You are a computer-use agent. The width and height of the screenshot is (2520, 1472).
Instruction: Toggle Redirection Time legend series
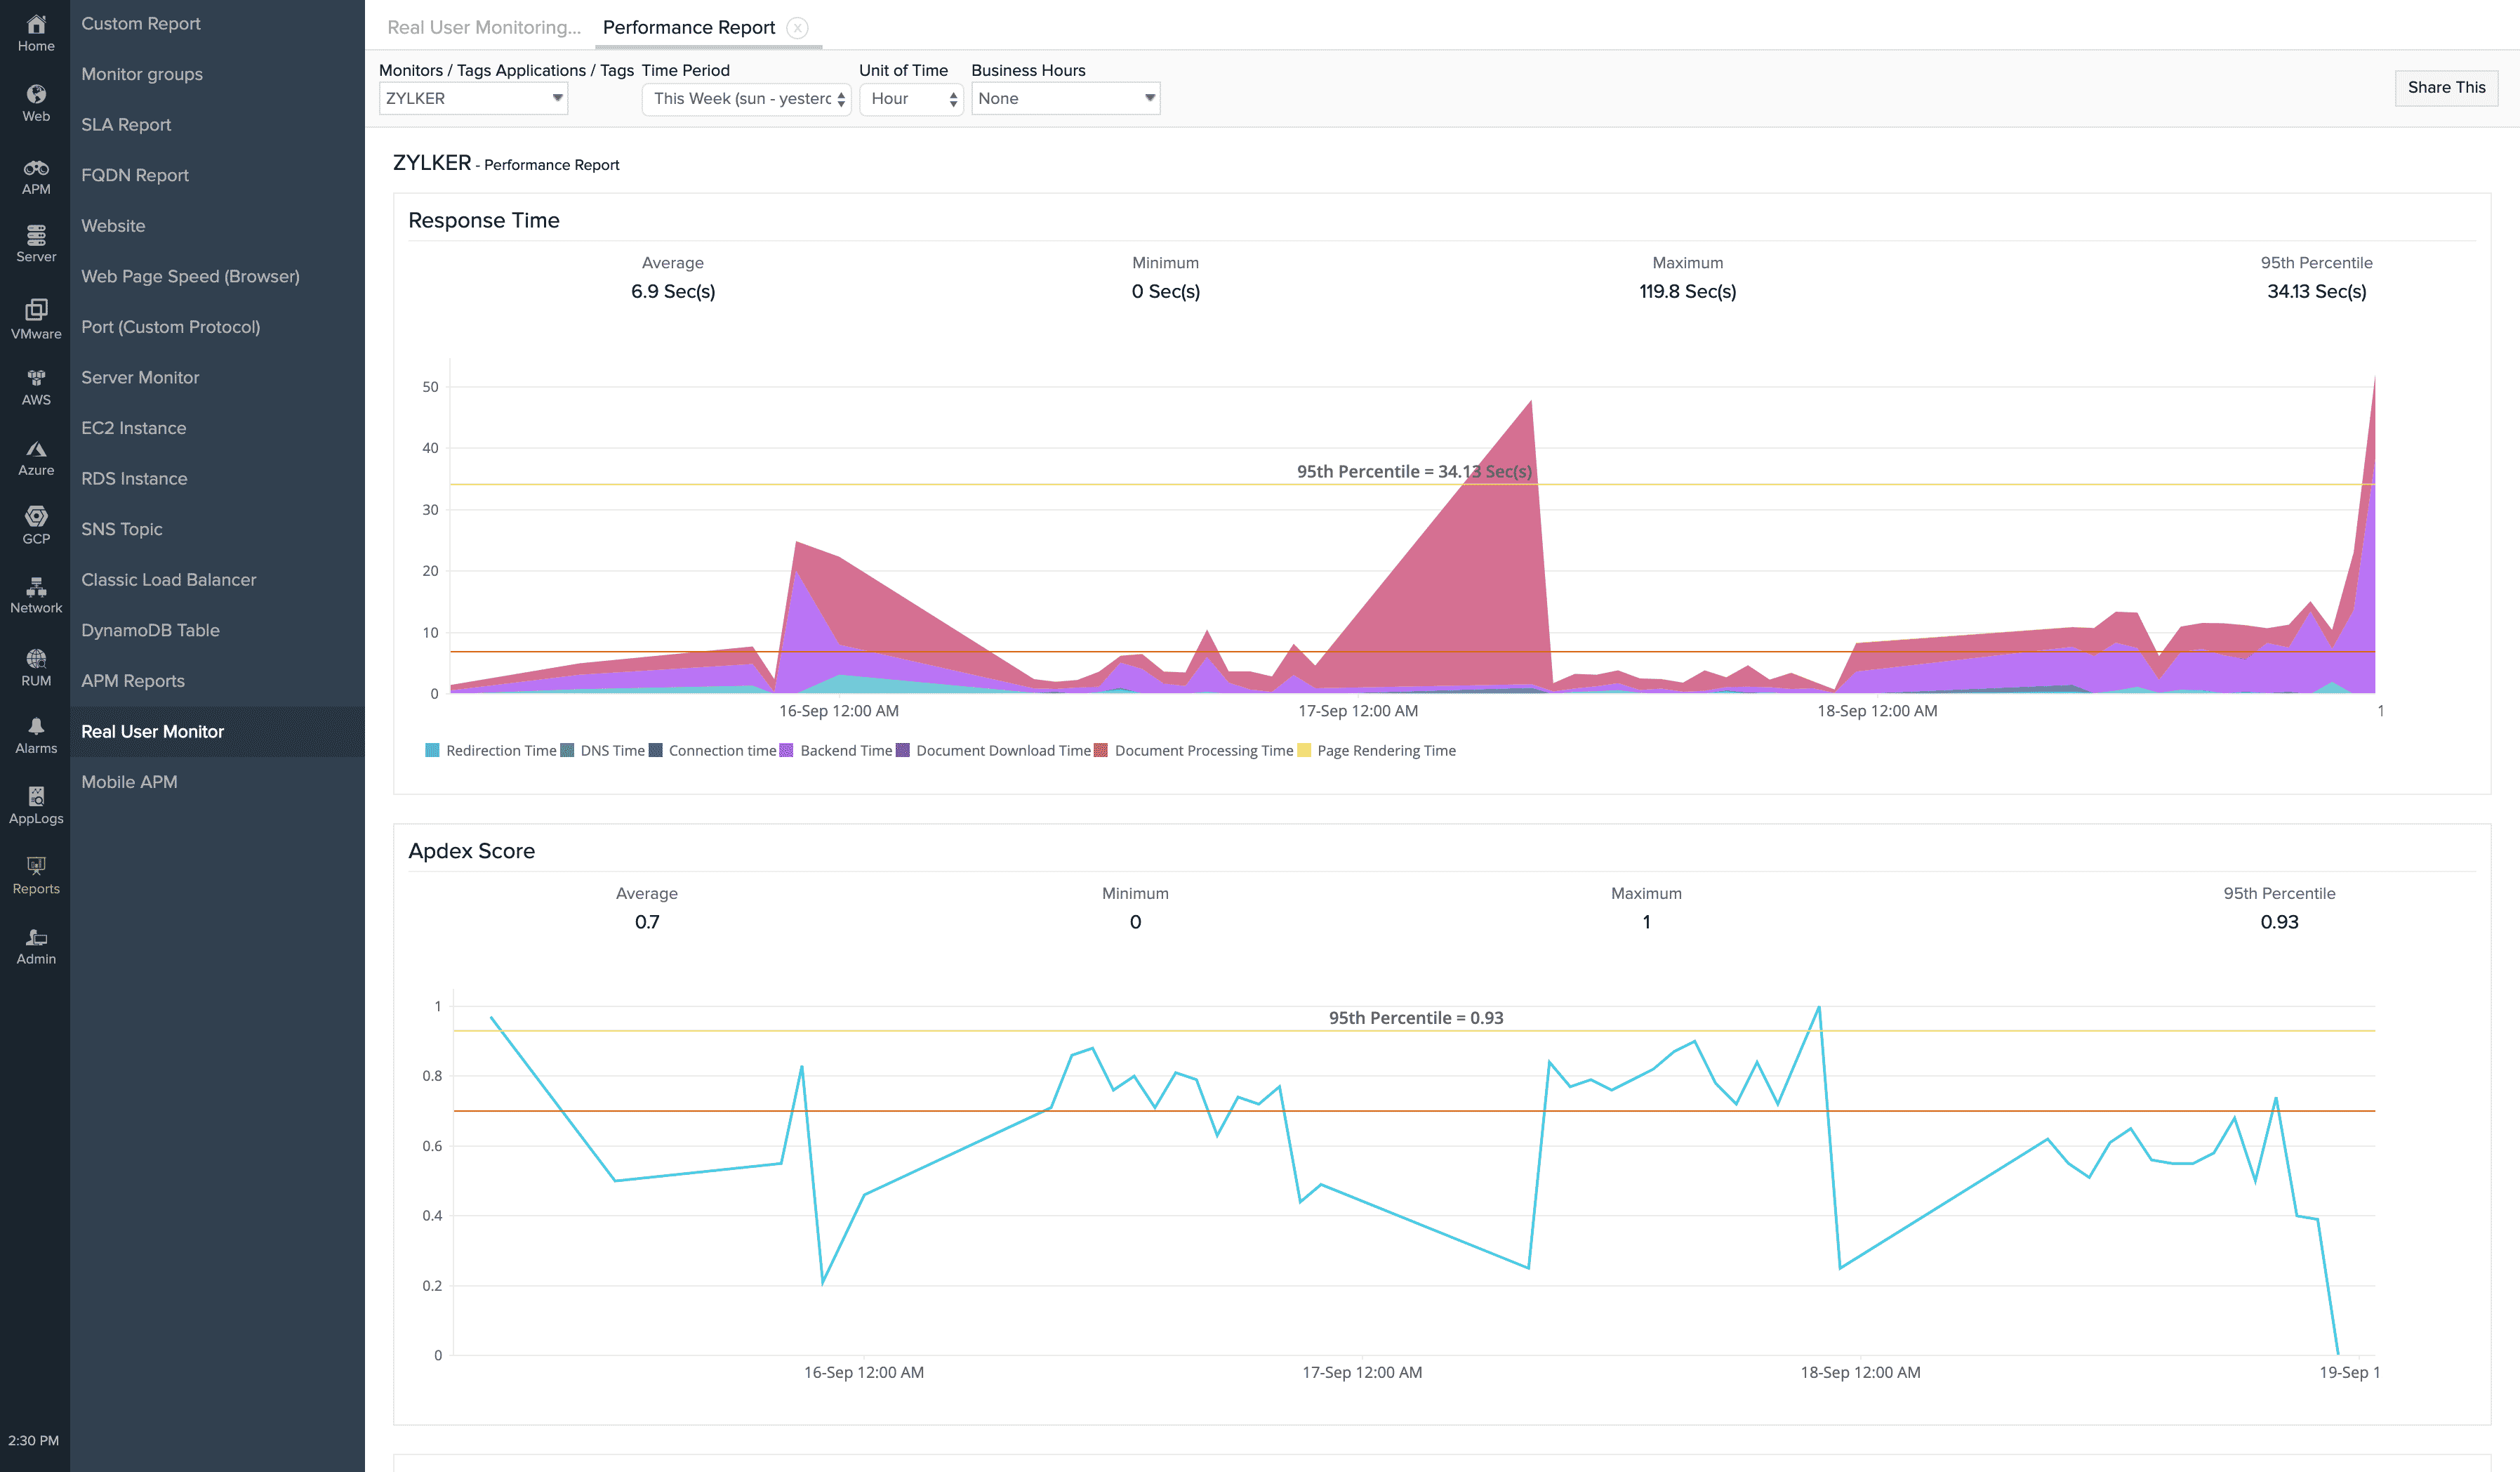click(500, 751)
